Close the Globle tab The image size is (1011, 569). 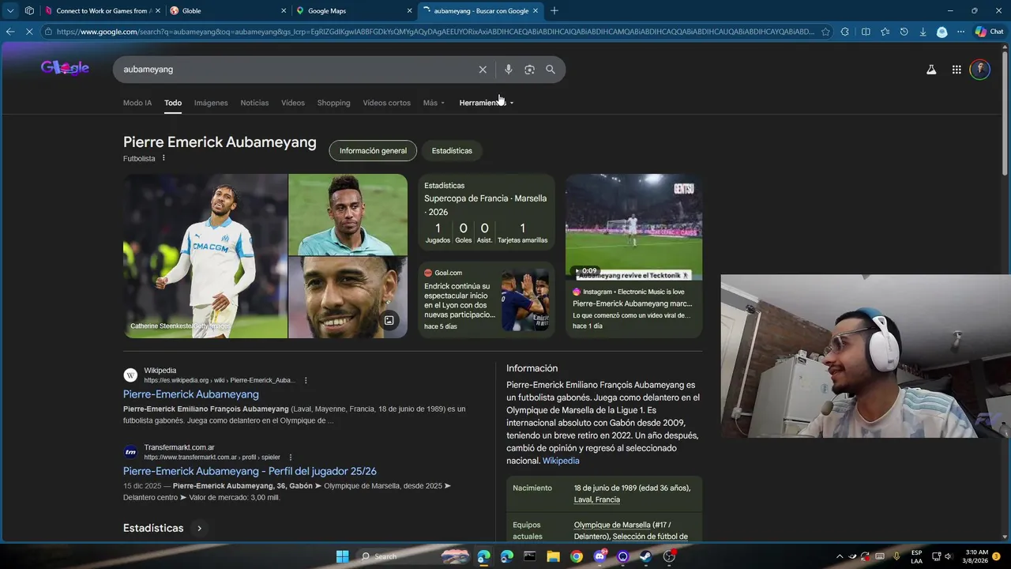284,10
